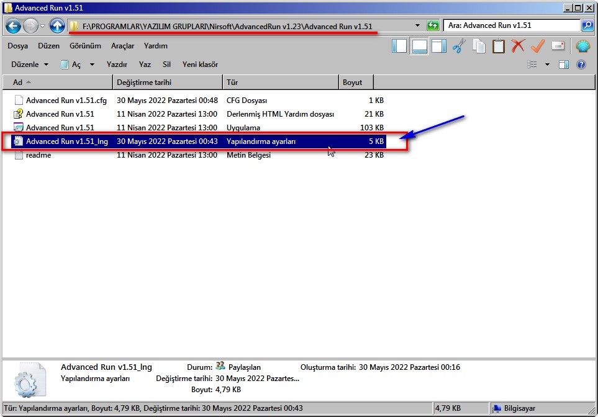This screenshot has height=417, width=598.
Task: Toggle the details pane icon
Action: coord(419,46)
